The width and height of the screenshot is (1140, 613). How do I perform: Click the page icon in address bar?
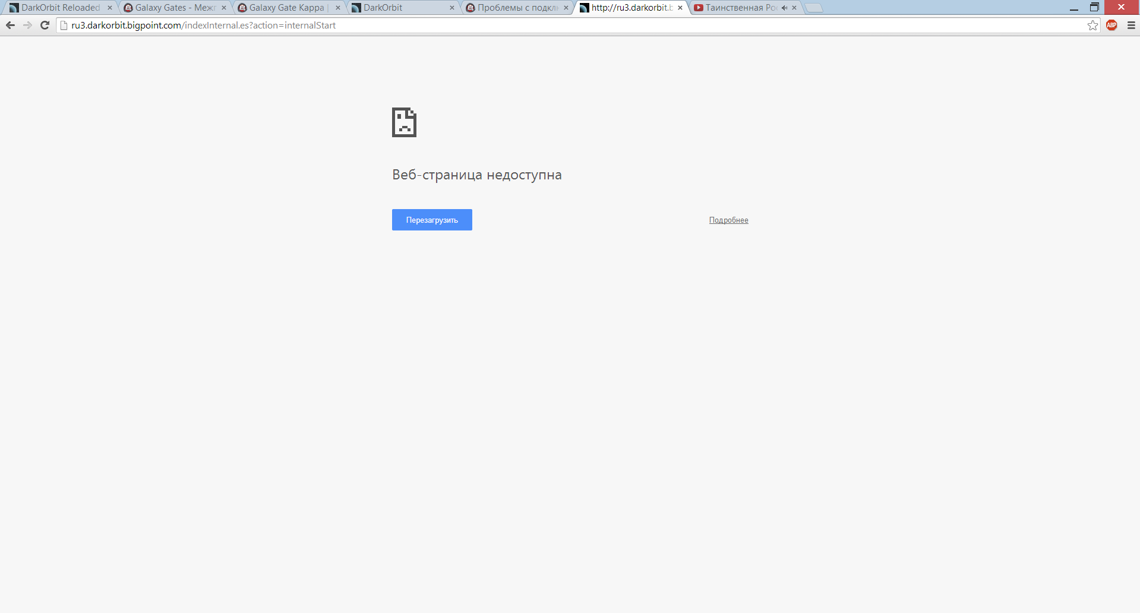coord(64,25)
